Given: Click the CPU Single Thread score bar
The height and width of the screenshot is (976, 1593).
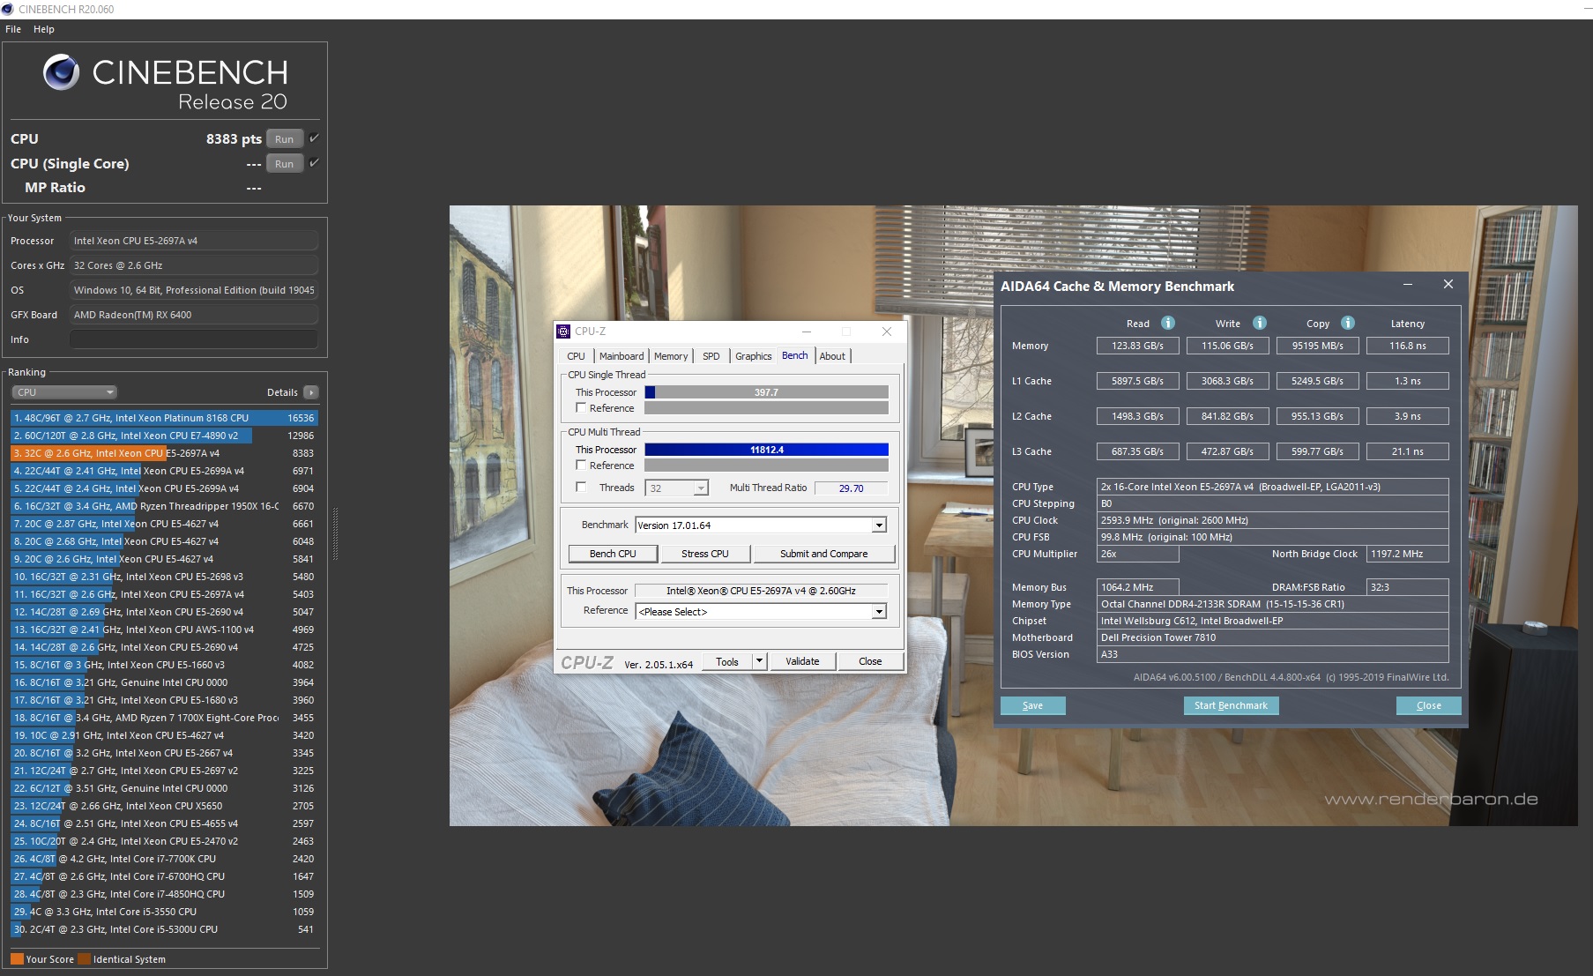Looking at the screenshot, I should click(766, 392).
